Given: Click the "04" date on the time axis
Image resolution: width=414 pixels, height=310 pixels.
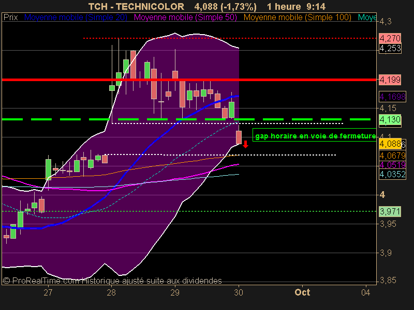Looking at the screenshot, I should (x=366, y=292).
